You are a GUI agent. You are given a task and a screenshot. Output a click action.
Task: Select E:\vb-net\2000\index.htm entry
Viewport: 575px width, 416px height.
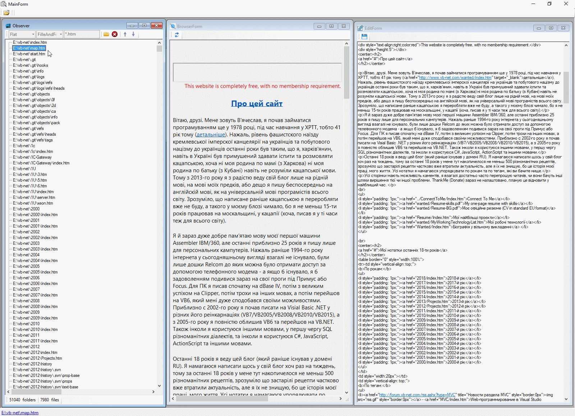pyautogui.click(x=35, y=215)
